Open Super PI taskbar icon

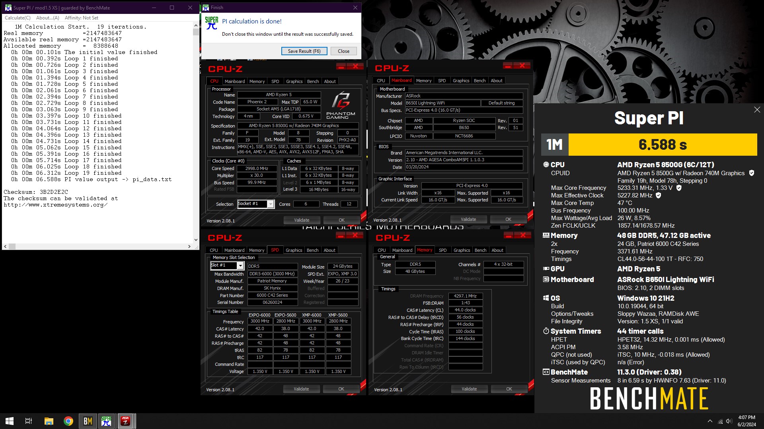point(106,421)
